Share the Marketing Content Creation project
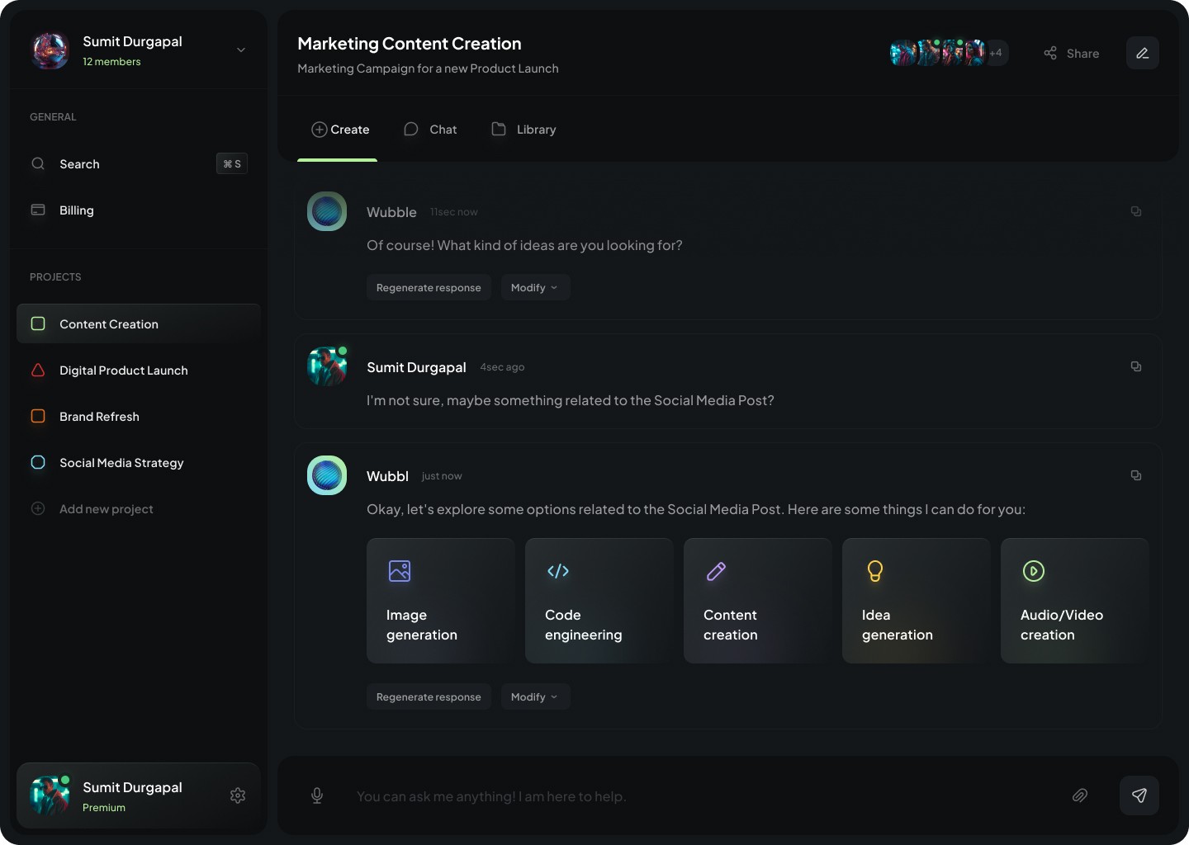The width and height of the screenshot is (1189, 845). pos(1071,53)
